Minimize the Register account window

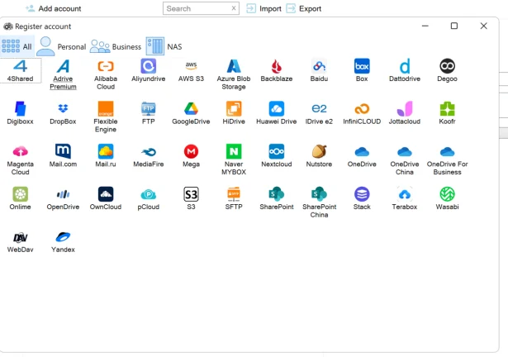[x=425, y=26]
